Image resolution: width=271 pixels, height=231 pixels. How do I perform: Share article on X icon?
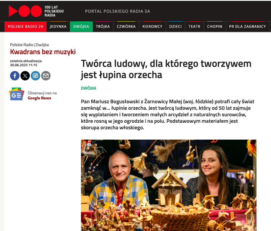click(25, 76)
